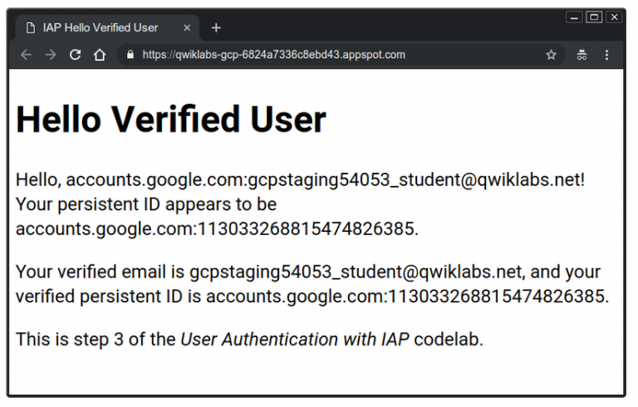Click the page favicon on the tab
The image size is (638, 407).
pyautogui.click(x=31, y=27)
